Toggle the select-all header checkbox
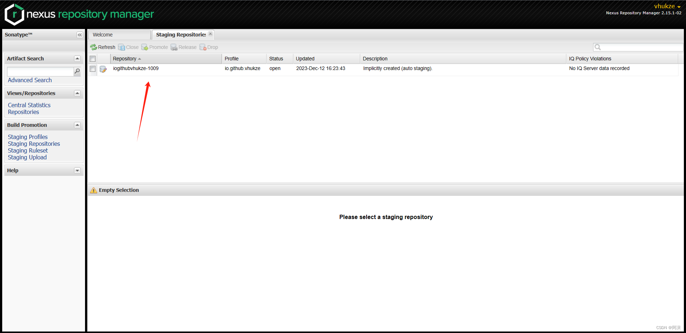 coord(93,59)
